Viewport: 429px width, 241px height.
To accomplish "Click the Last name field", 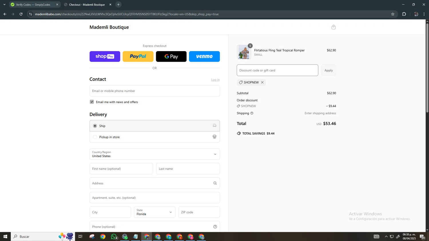I will pyautogui.click(x=188, y=169).
